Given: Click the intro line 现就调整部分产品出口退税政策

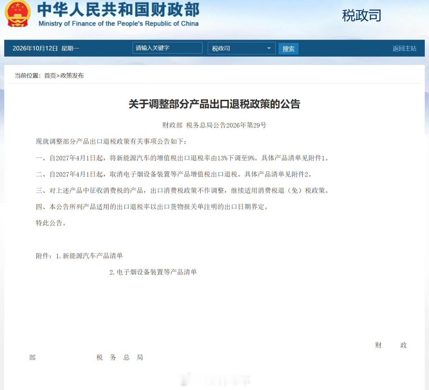Looking at the screenshot, I should point(111,141).
